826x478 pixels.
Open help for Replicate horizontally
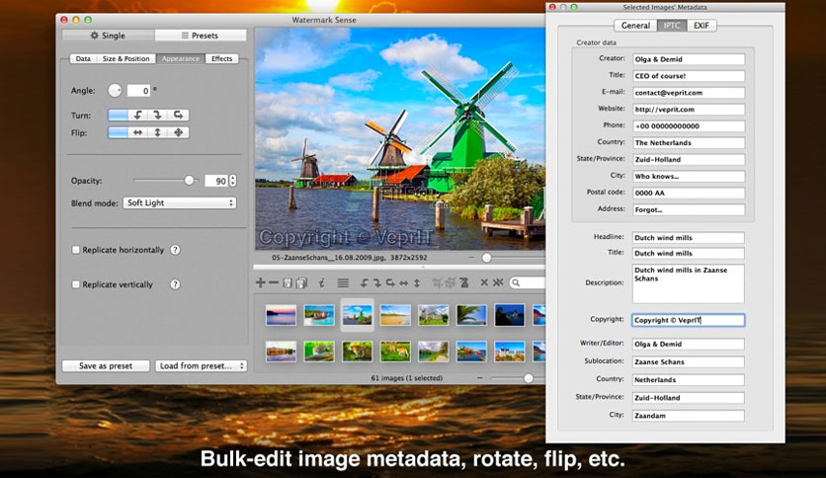[x=176, y=250]
